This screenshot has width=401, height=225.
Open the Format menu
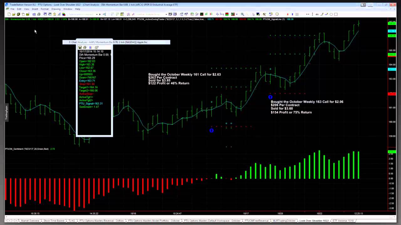(44, 9)
